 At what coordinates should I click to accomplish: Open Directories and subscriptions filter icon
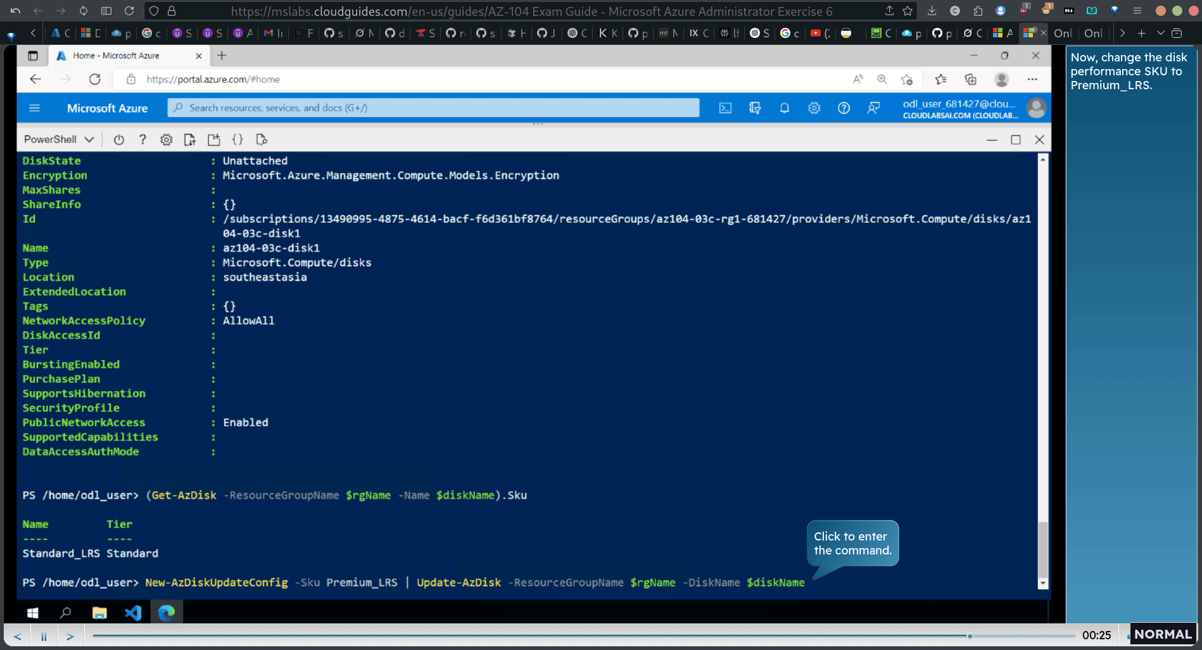(x=755, y=108)
